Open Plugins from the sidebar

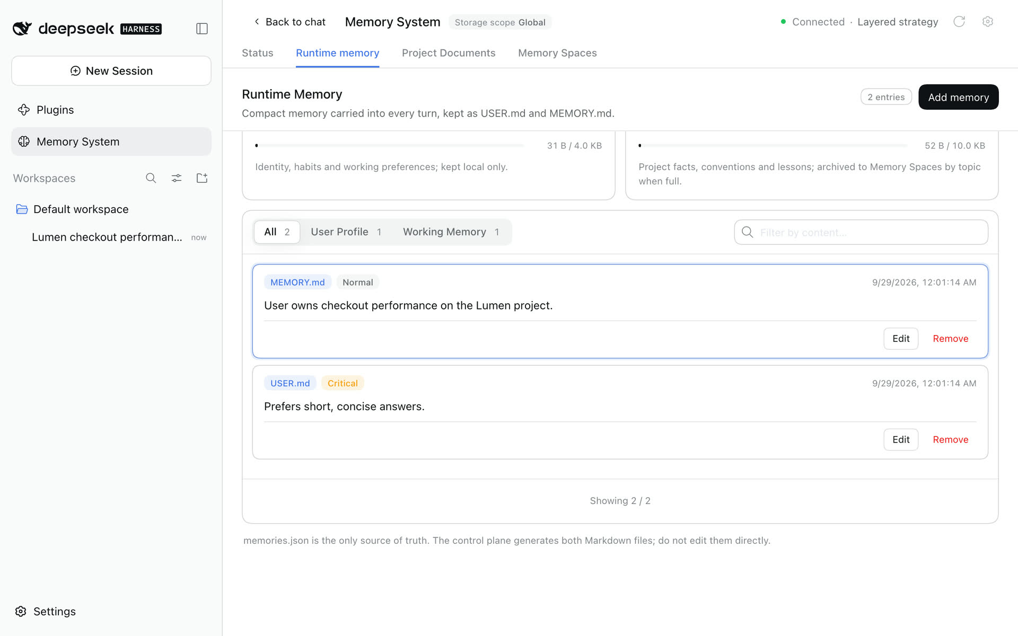[111, 110]
